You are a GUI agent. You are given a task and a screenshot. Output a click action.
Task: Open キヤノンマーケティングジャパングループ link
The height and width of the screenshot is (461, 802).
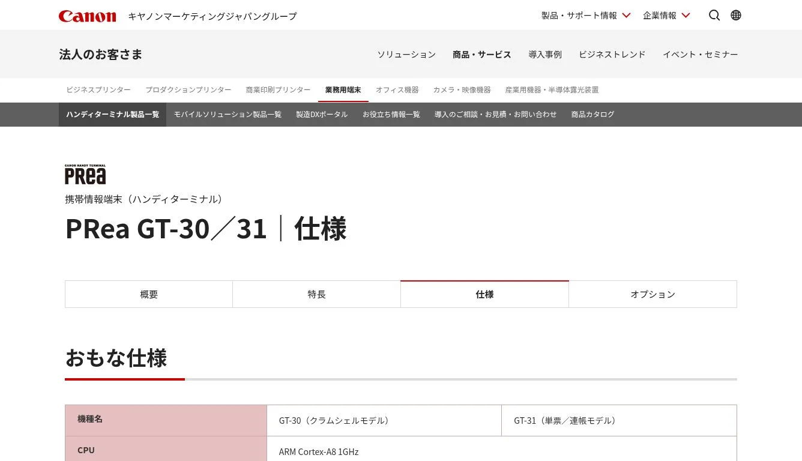point(213,16)
